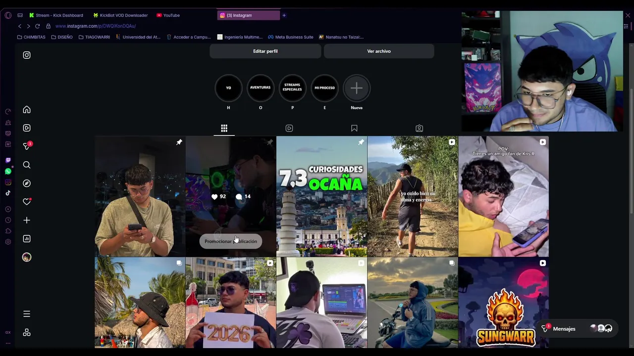Screen dimensions: 634x356
Task: Open Opera GX history clock icon
Action: click(x=8, y=220)
